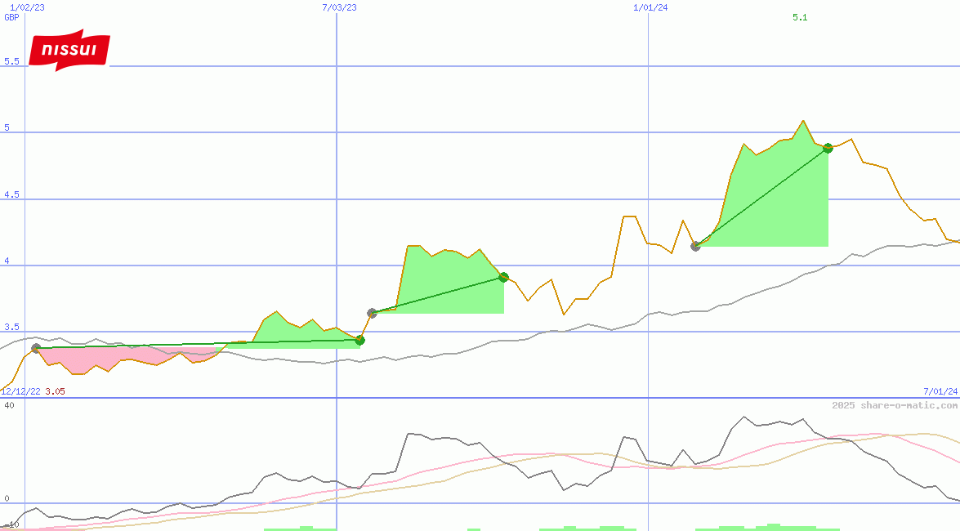Click the 40 oscillator axis label
960x531 pixels.
[9, 405]
